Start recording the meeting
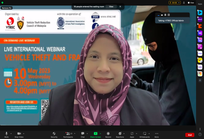The height and width of the screenshot is (139, 204). coord(108,134)
